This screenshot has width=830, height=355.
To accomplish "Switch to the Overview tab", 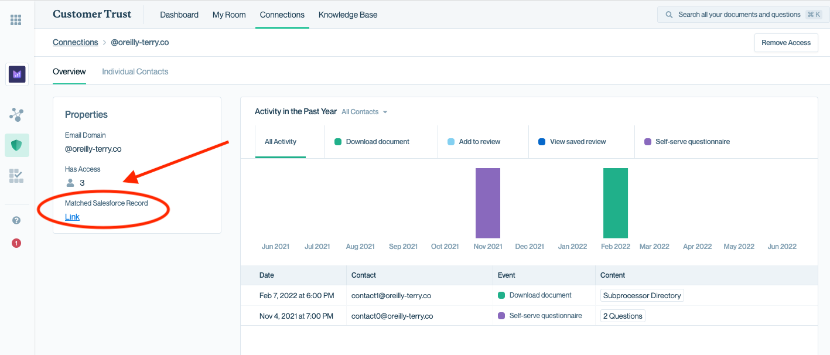I will [69, 71].
